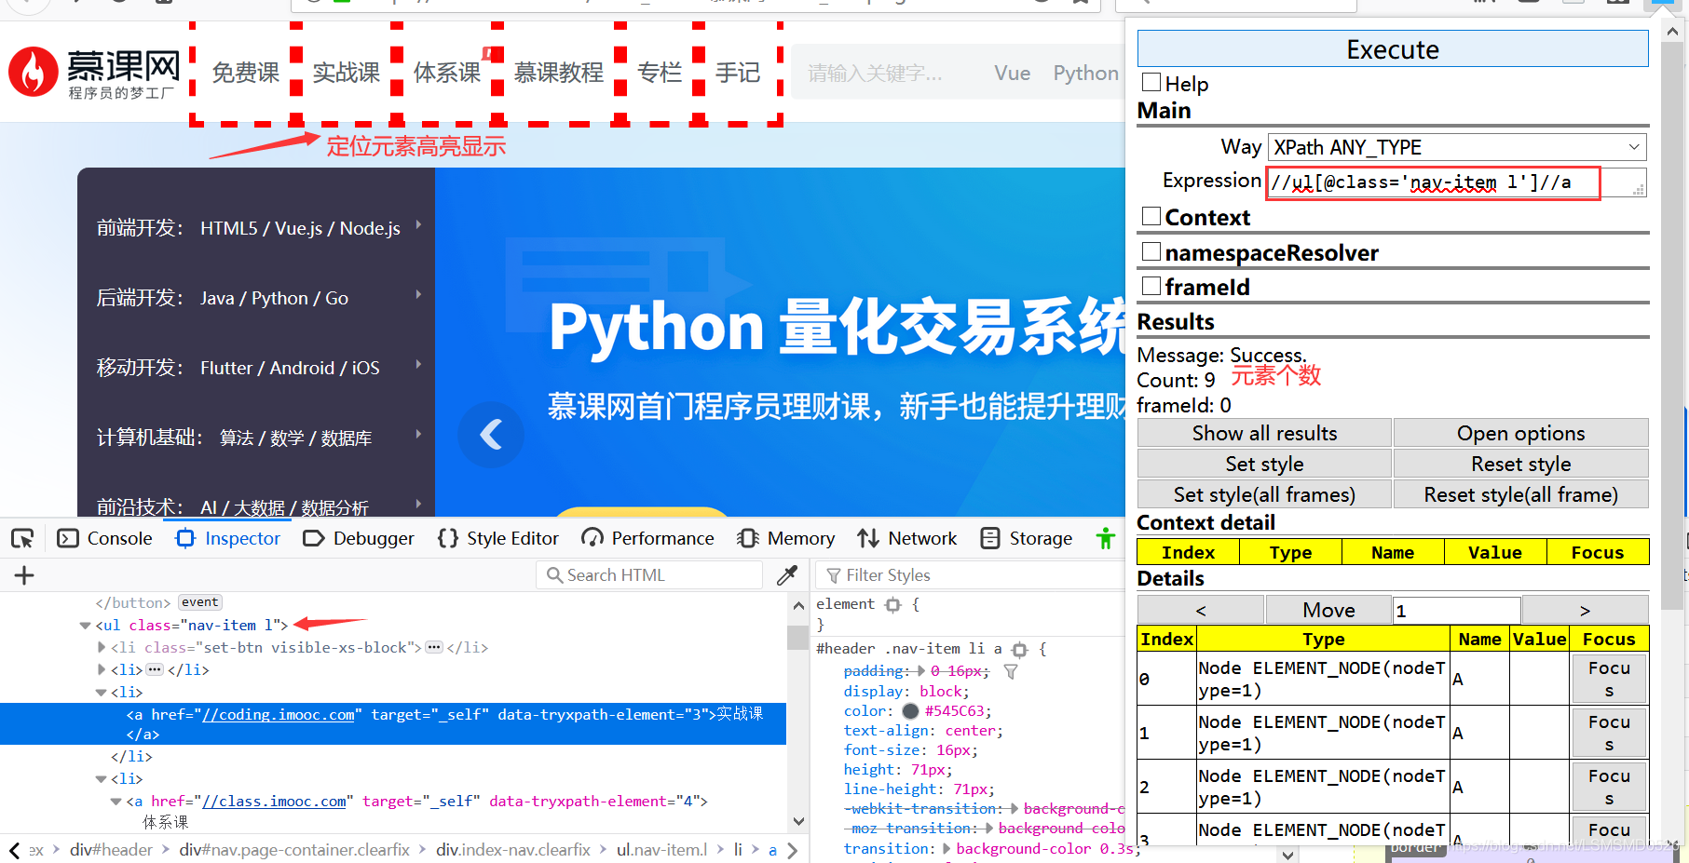Click Reset style(all frame) button

1521,494
